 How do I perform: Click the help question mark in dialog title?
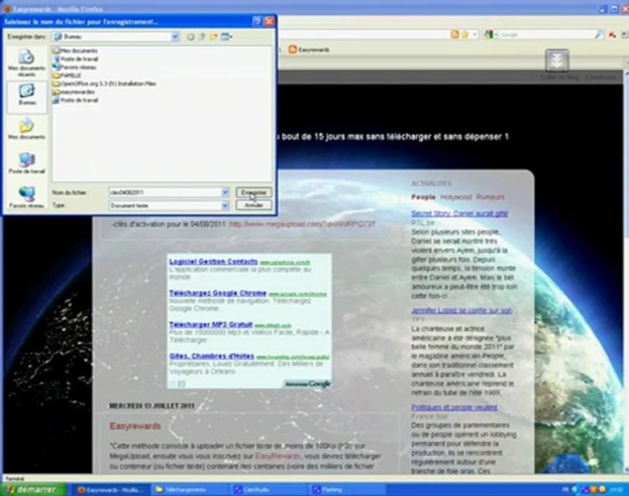[x=257, y=21]
